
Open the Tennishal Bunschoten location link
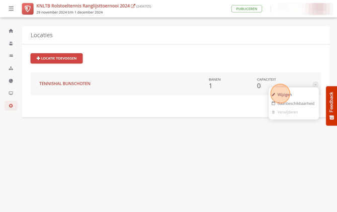coord(65,83)
